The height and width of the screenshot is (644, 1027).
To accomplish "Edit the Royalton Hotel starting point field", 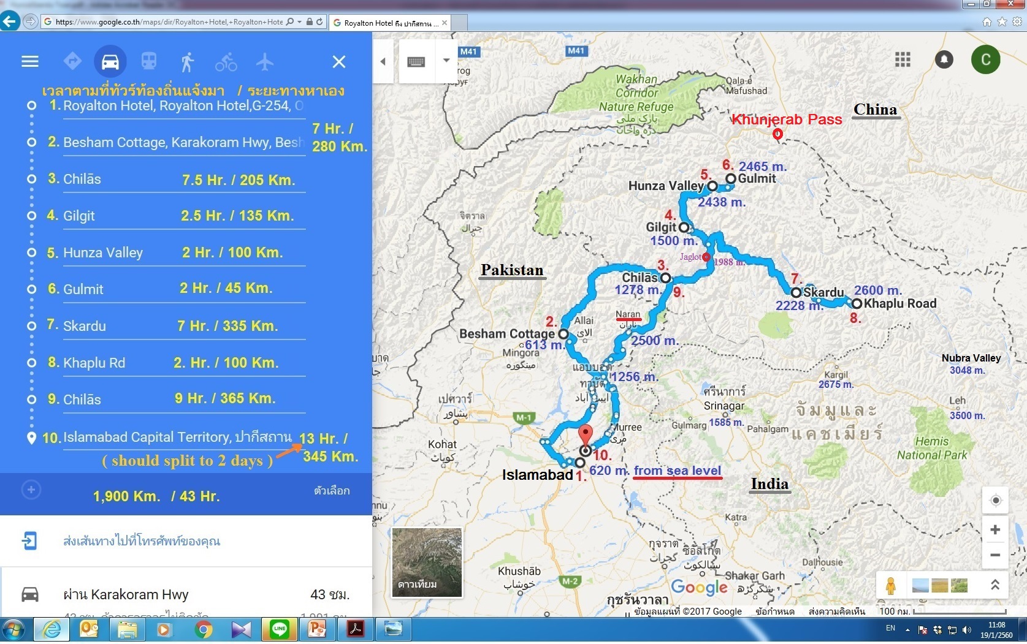I will coord(183,105).
